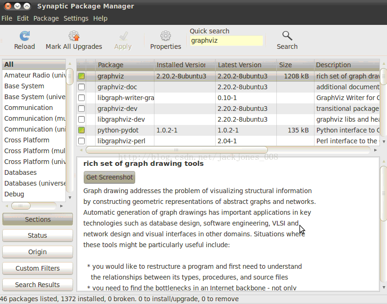Select the libgraphviz-perl package name
This screenshot has height=304, width=387.
pos(121,141)
